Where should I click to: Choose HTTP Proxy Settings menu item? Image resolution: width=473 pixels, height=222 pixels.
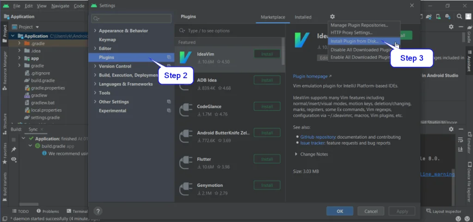[364, 32]
